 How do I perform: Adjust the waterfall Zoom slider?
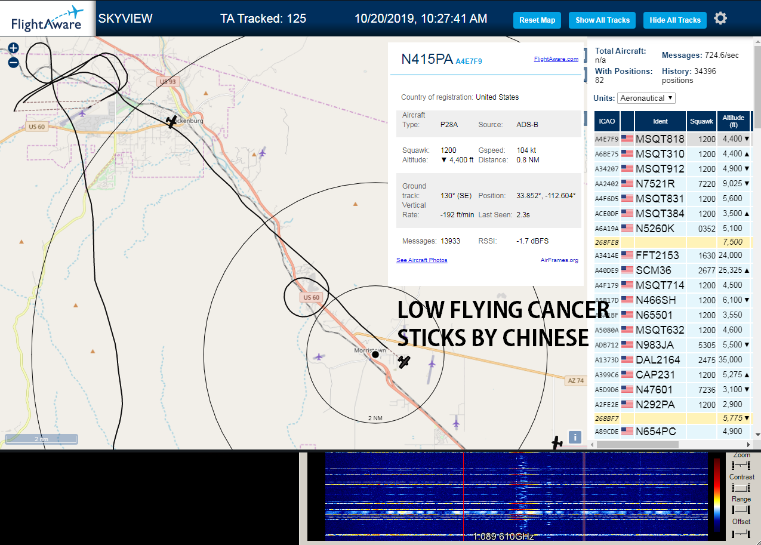point(741,465)
